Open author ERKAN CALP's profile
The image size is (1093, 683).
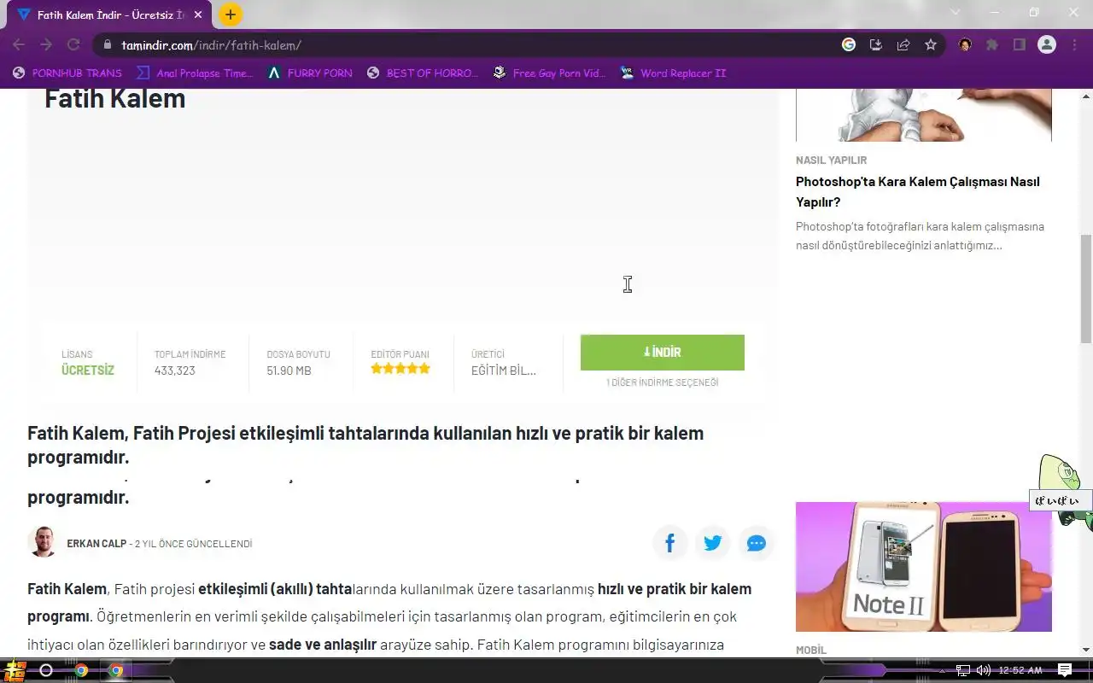pyautogui.click(x=96, y=544)
